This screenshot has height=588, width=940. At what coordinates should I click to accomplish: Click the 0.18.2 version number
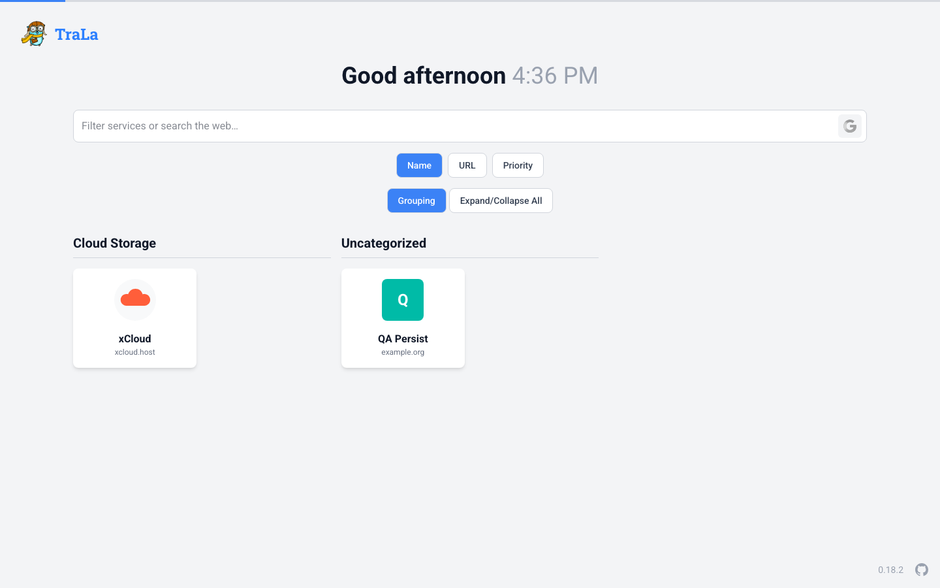point(890,570)
